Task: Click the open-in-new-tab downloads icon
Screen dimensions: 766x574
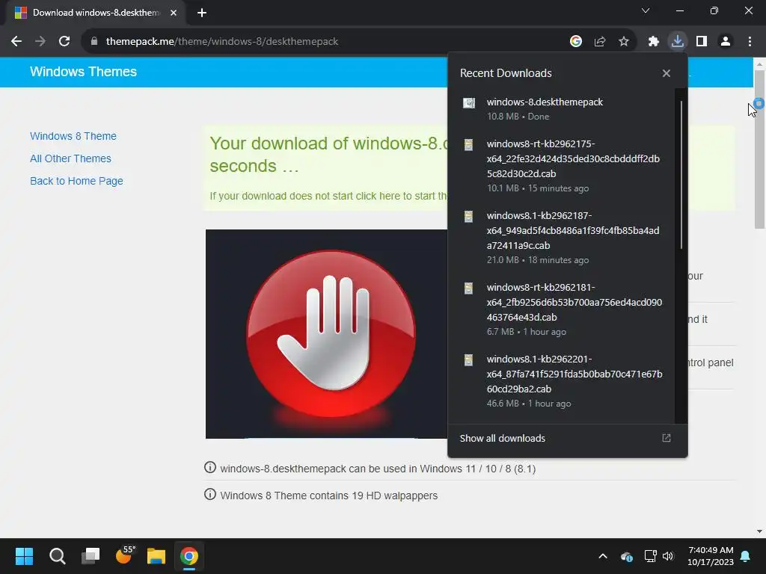Action: pos(667,438)
